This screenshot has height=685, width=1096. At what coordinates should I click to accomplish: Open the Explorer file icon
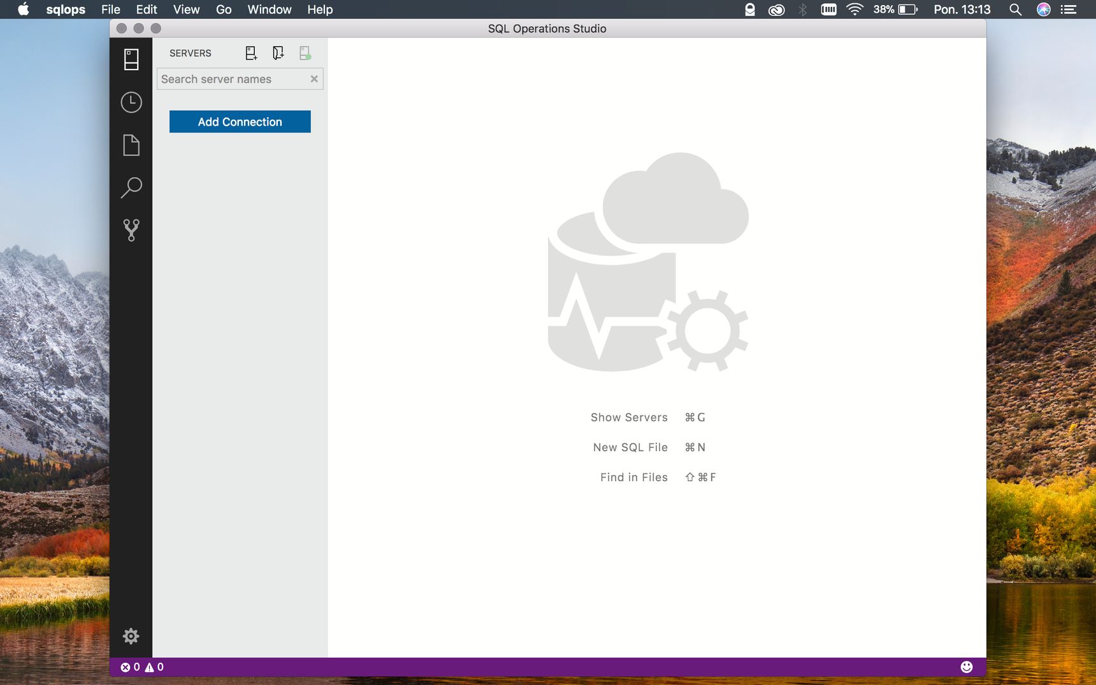(x=131, y=145)
